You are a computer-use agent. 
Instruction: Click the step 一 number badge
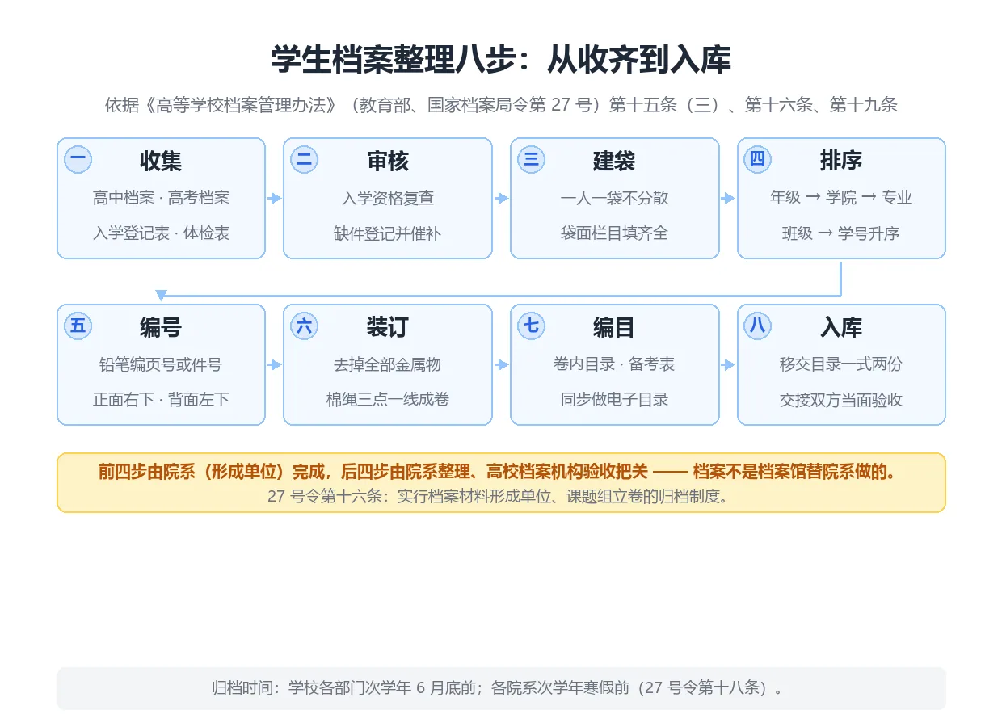point(78,159)
